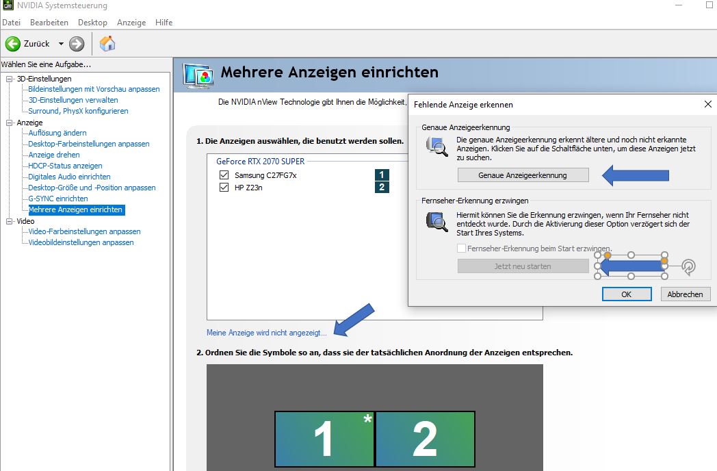Collapse the Anzeige tree node
Screen dimensions: 717x471
pyautogui.click(x=9, y=123)
